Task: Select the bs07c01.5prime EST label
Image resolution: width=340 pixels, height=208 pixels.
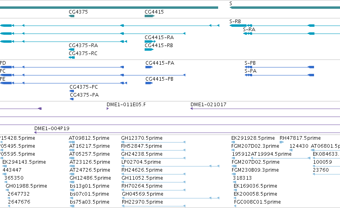Action: point(89,194)
